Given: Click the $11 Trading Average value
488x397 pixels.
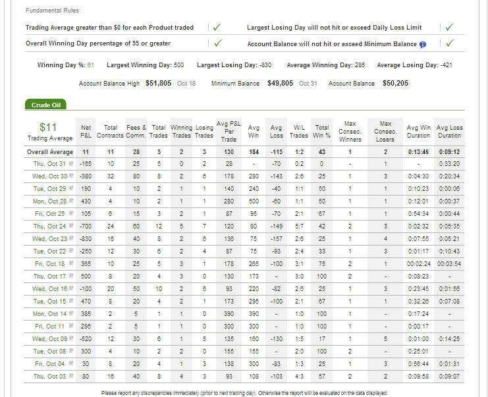Looking at the screenshot, I should (x=48, y=127).
